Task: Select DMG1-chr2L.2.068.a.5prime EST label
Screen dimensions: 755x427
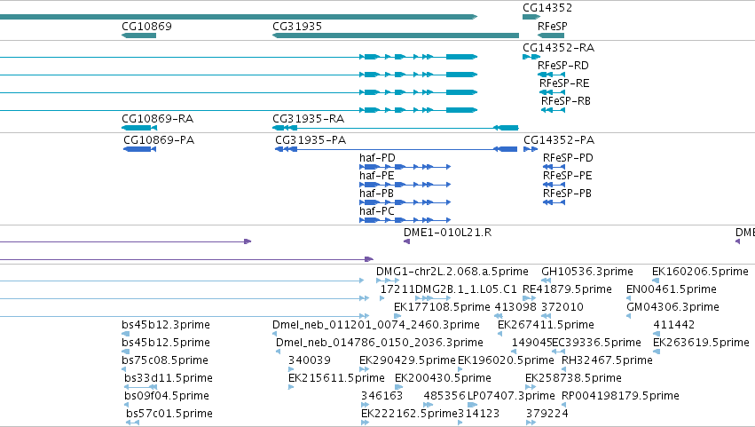Action: (x=452, y=272)
